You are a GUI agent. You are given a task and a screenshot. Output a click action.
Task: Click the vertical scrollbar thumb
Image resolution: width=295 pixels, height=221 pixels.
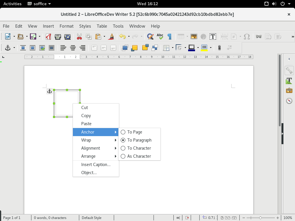(280, 90)
